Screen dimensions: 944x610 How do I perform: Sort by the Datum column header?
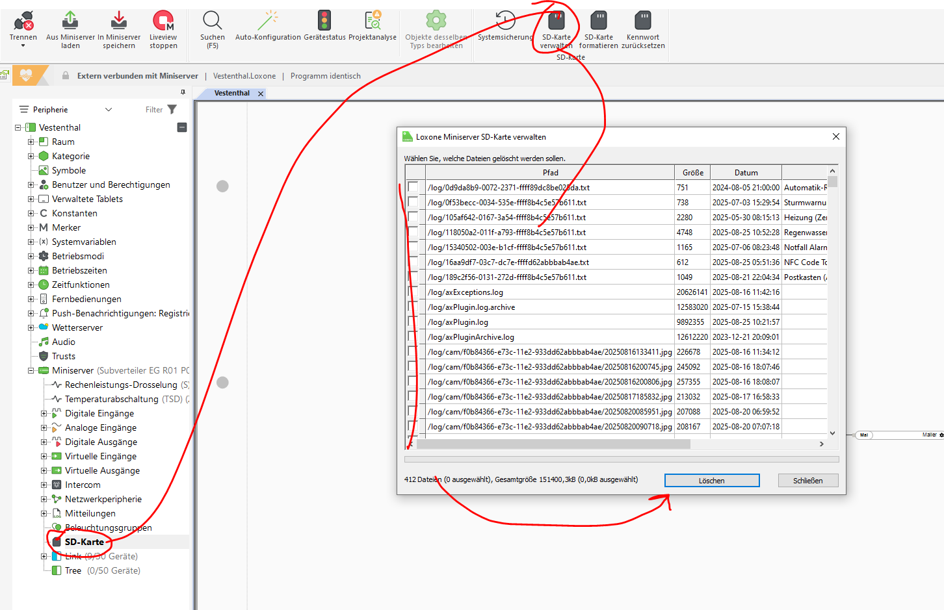[746, 172]
